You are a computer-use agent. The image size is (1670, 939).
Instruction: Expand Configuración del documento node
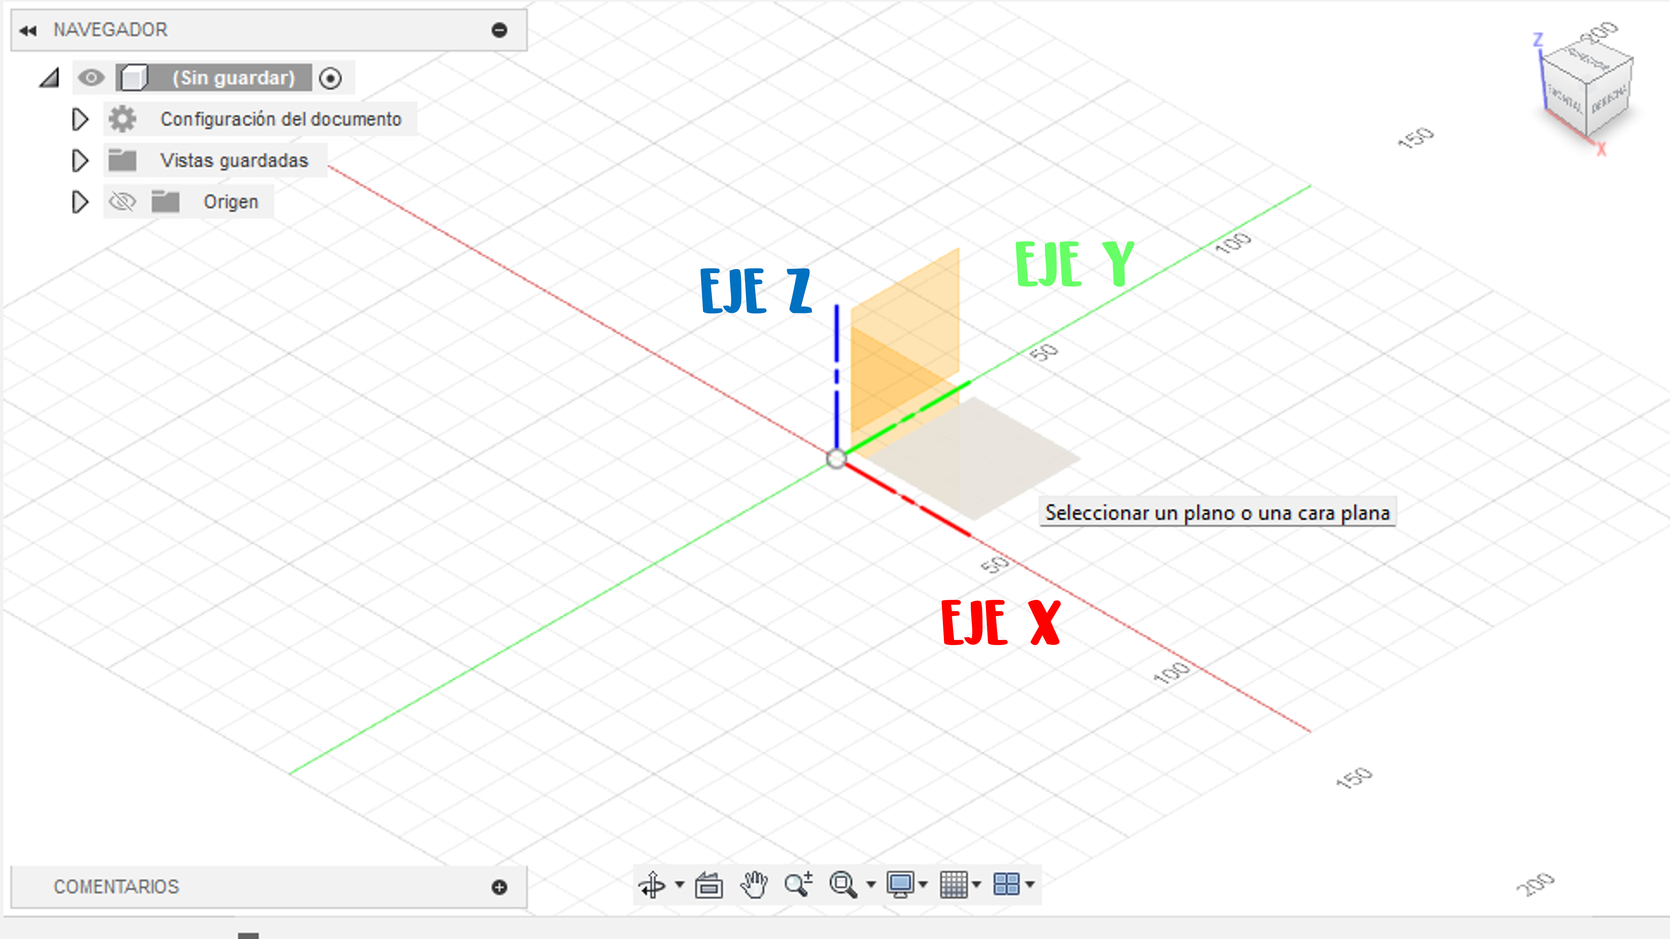(x=80, y=119)
